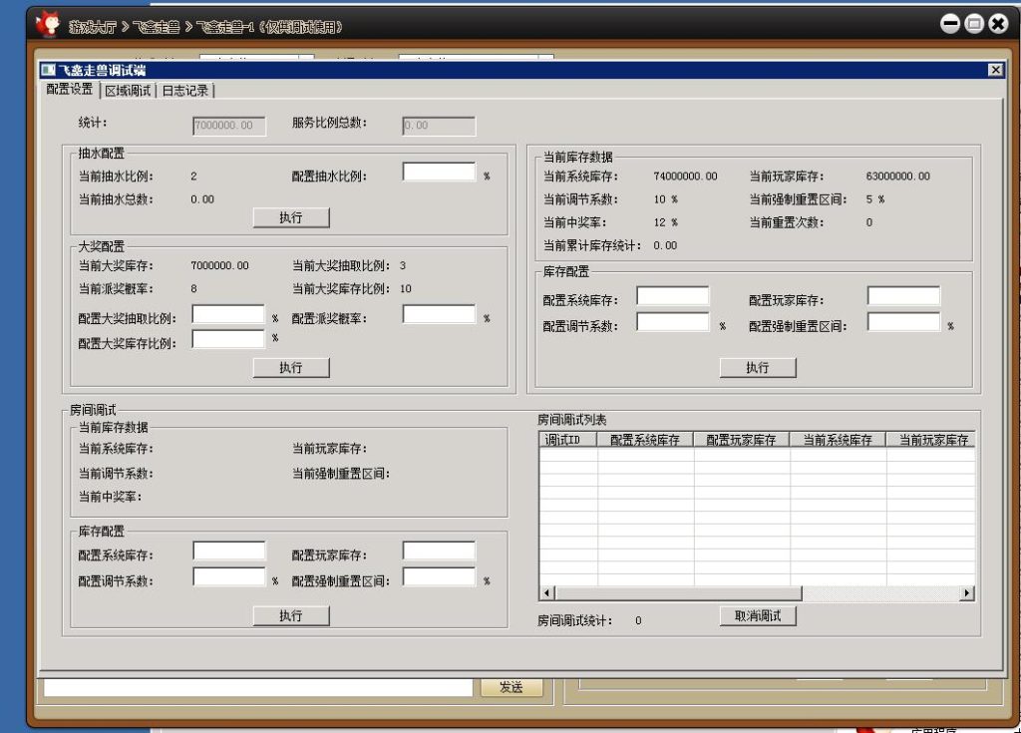
Task: Click the fox logo in title bar
Action: (x=47, y=23)
